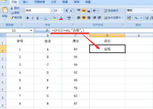Open the font name dropdown (宋体)

pyautogui.click(x=52, y=11)
